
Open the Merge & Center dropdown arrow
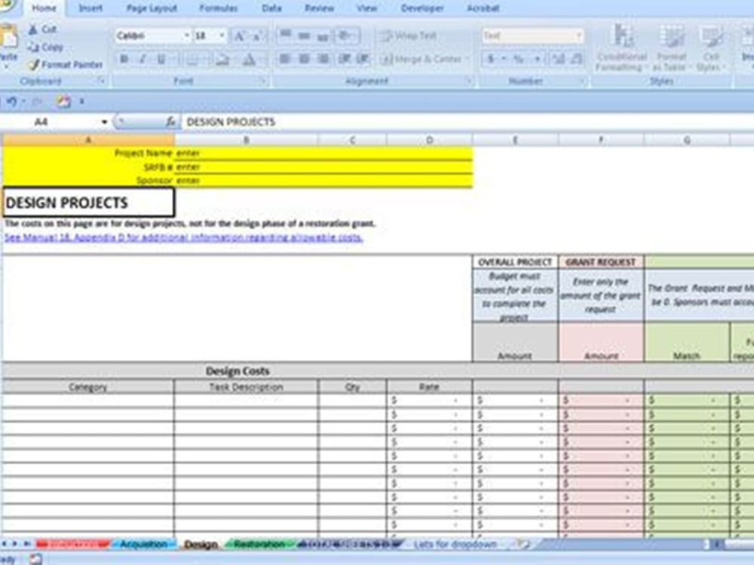(467, 59)
